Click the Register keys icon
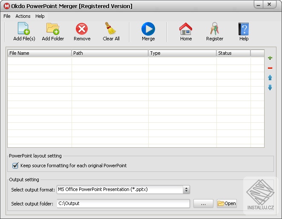The width and height of the screenshot is (282, 219). point(214,28)
